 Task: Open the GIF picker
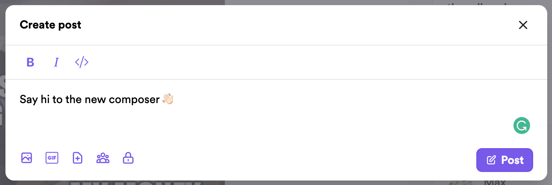coord(52,158)
